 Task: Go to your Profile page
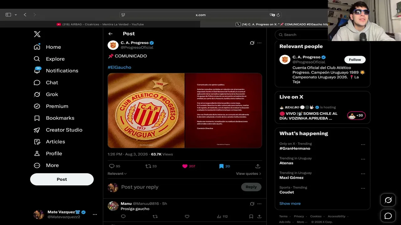pyautogui.click(x=48, y=154)
